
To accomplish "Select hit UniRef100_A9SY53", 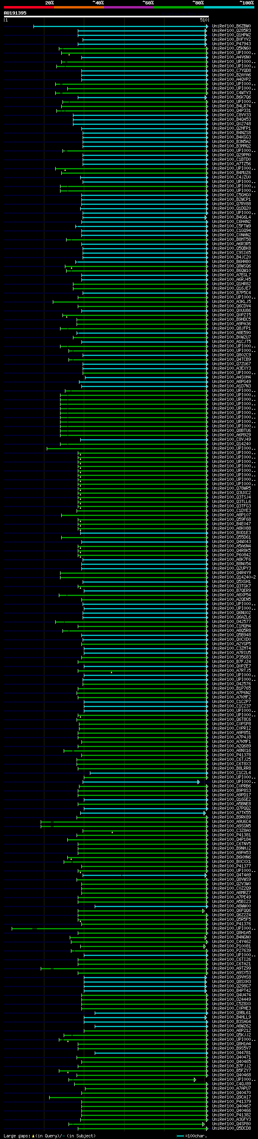I will [x=231, y=973].
